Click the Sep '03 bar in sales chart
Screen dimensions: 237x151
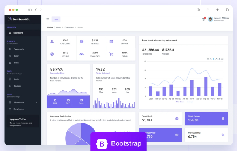click(206, 87)
